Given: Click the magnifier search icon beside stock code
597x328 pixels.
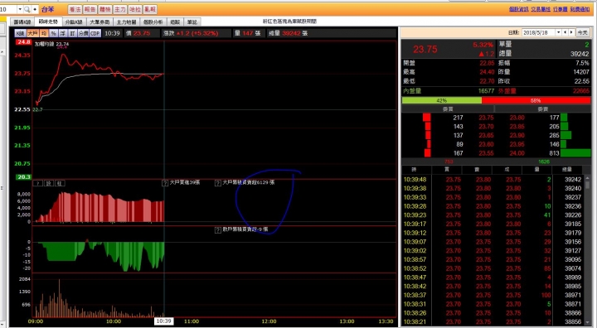Looking at the screenshot, I should pyautogui.click(x=27, y=9).
